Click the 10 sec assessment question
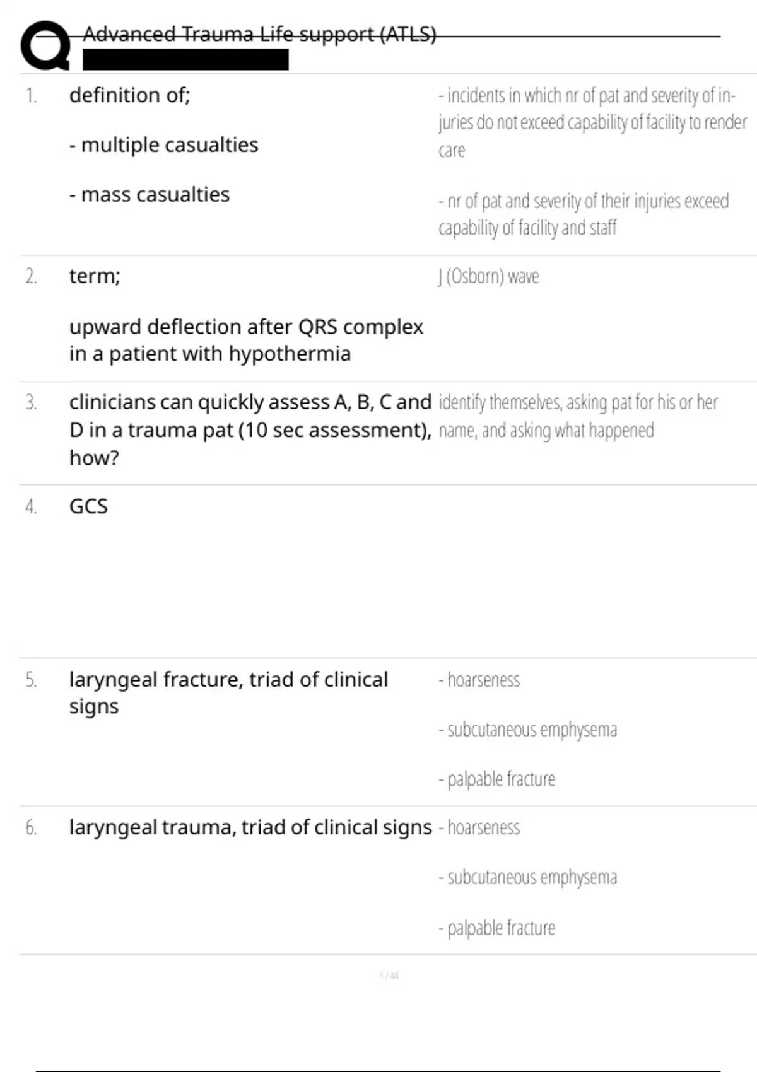The width and height of the screenshot is (757, 1072). tap(250, 429)
